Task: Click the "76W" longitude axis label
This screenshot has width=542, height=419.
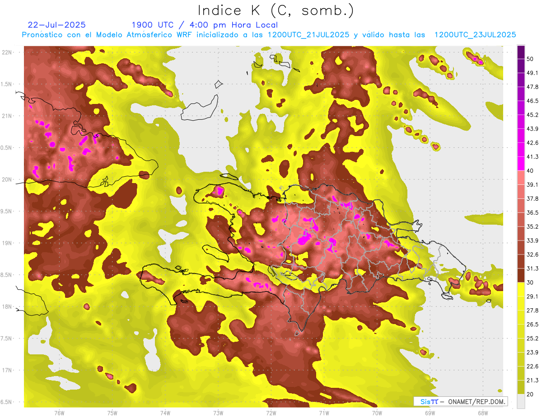Action: pos(59,413)
